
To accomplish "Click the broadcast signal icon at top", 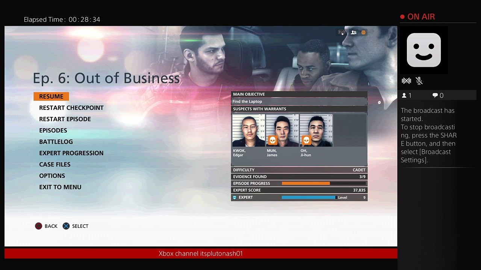I will (342, 32).
